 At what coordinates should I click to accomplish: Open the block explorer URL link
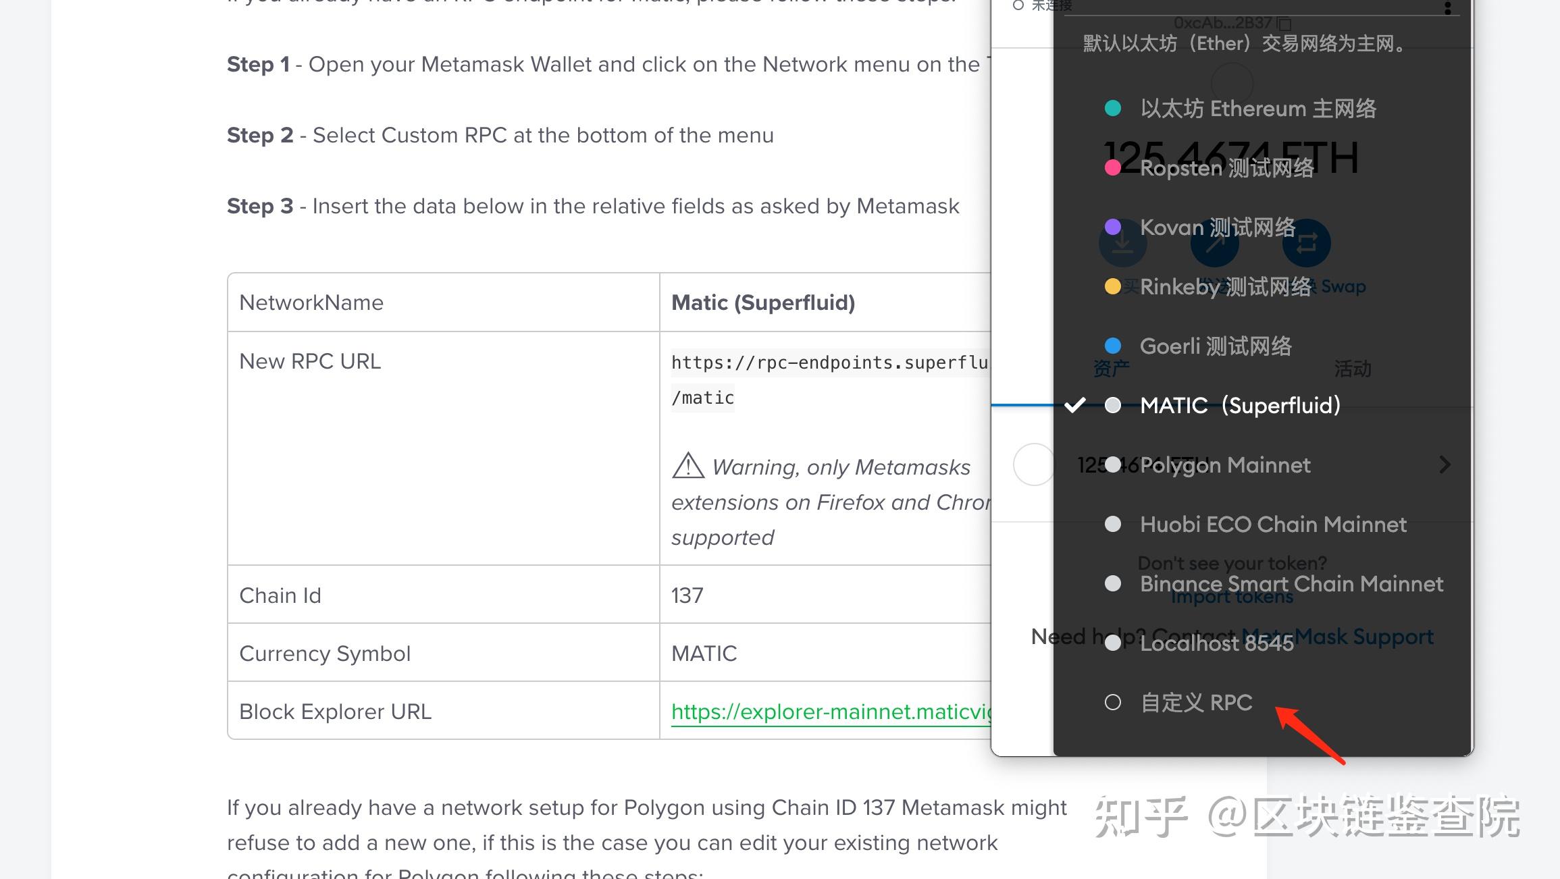831,712
